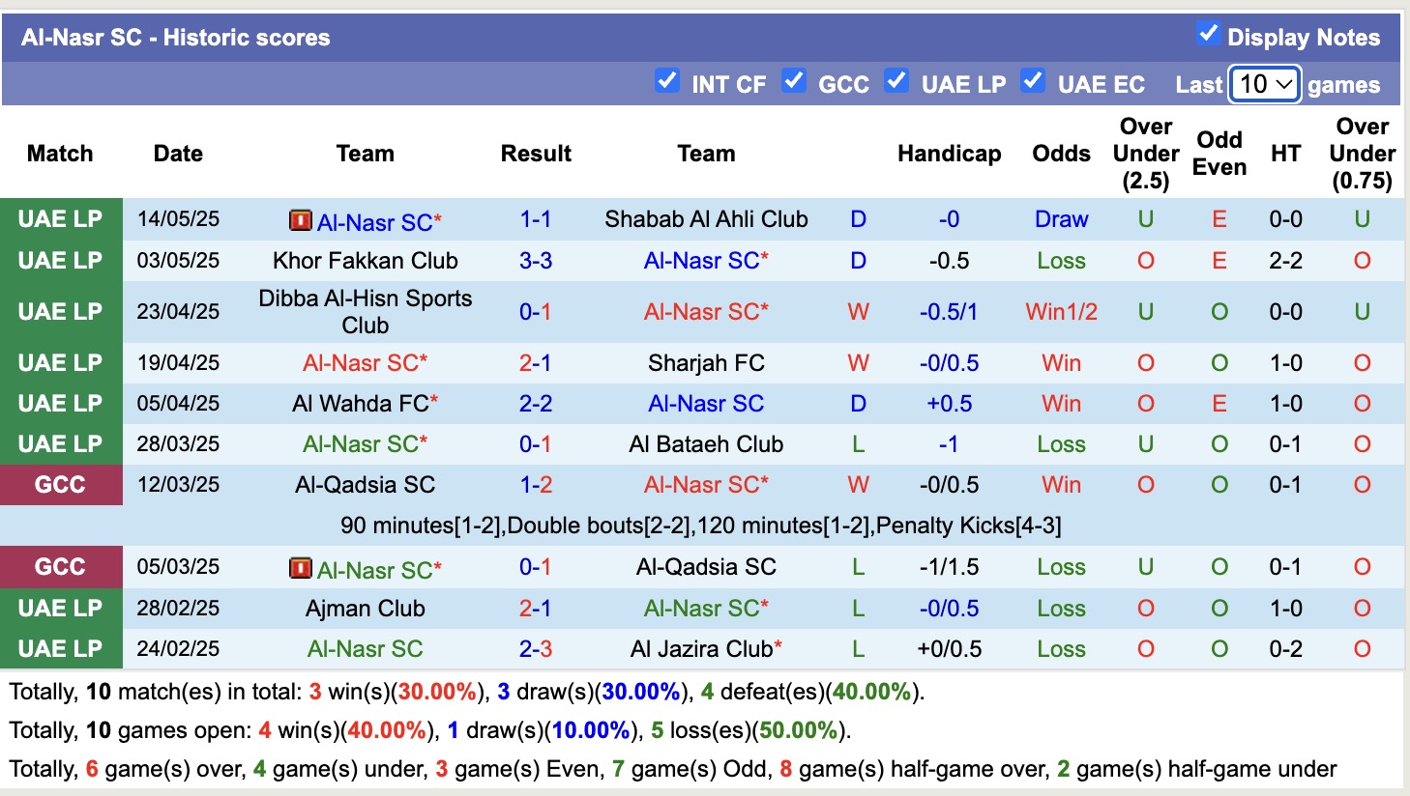Click the Khor Fakkan Club link
This screenshot has height=796, width=1410.
pos(365,260)
